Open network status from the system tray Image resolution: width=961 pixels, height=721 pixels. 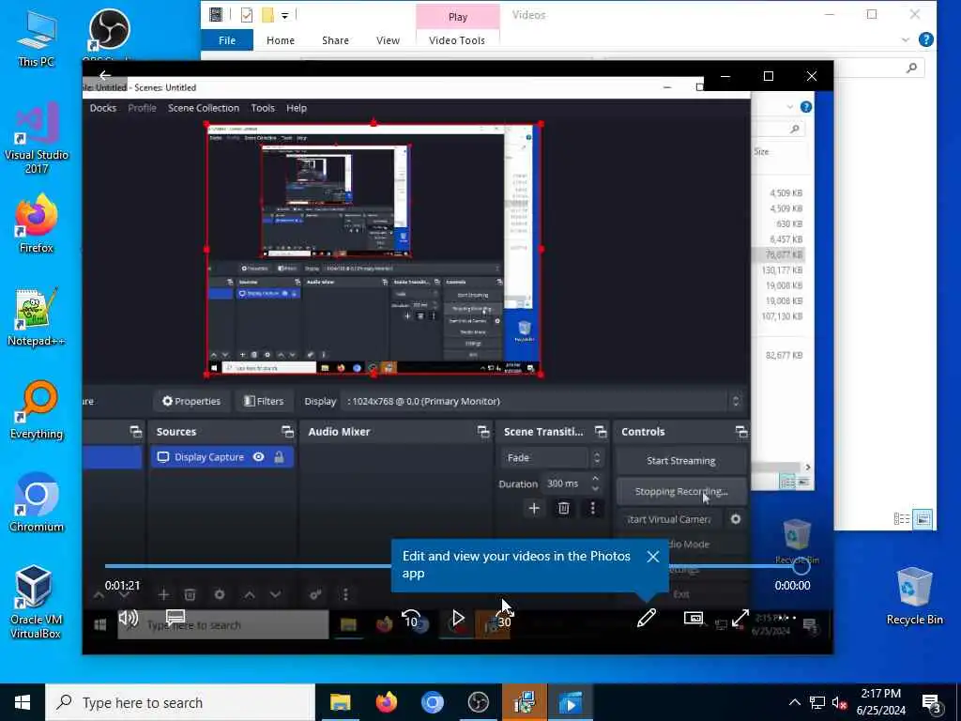click(x=817, y=702)
